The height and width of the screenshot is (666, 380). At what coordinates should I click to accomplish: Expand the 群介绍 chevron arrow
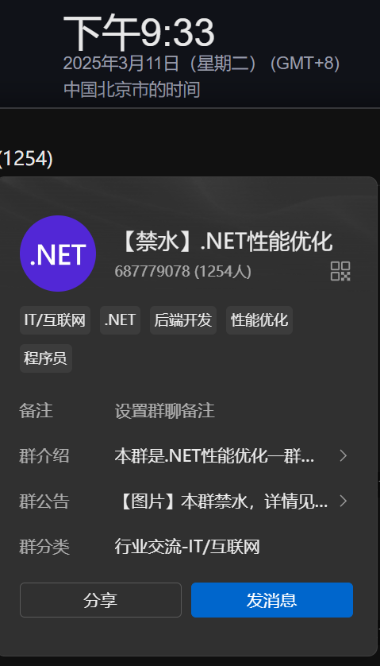343,455
